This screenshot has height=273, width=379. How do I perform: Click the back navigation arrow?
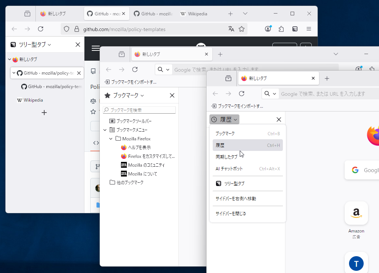(14, 29)
